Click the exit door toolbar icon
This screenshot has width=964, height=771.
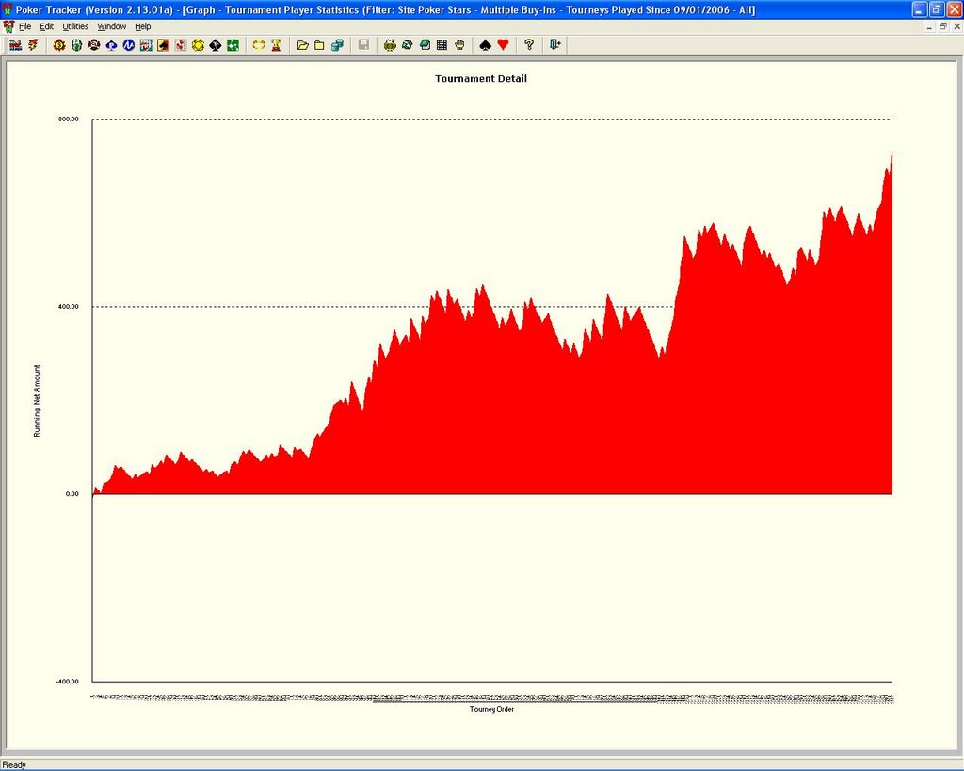(x=555, y=45)
